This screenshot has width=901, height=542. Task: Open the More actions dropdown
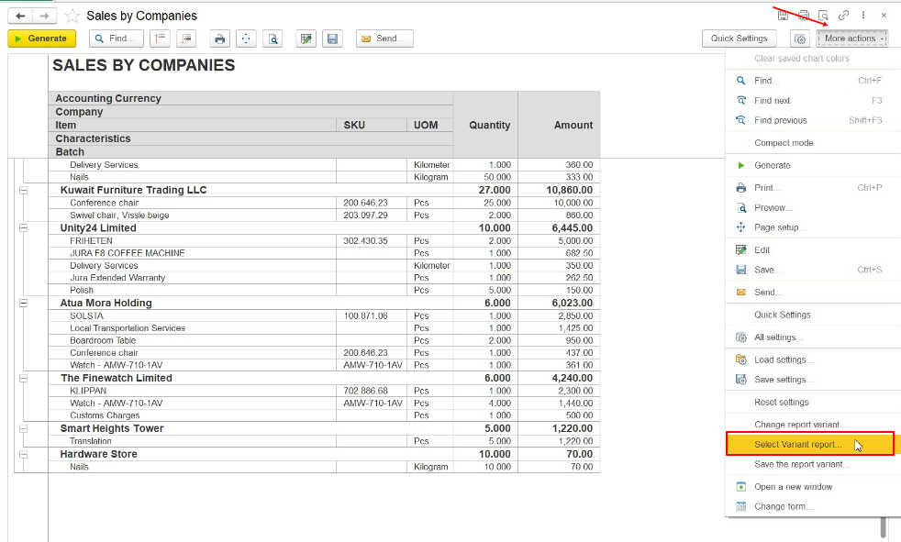pos(853,39)
